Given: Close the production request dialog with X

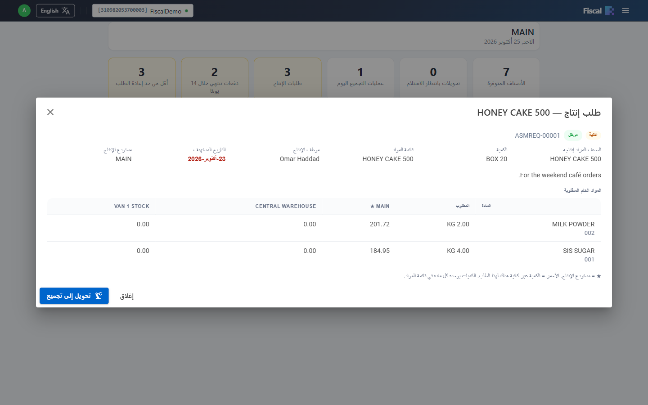Looking at the screenshot, I should tap(50, 112).
